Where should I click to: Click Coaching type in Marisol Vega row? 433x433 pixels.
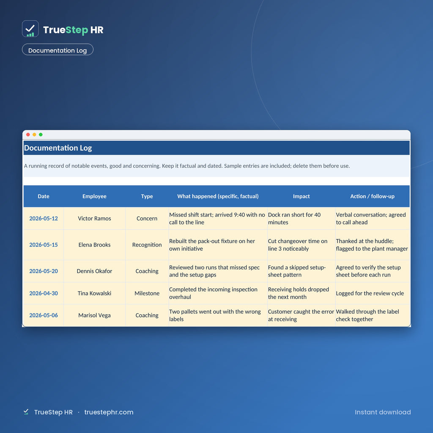coord(147,315)
